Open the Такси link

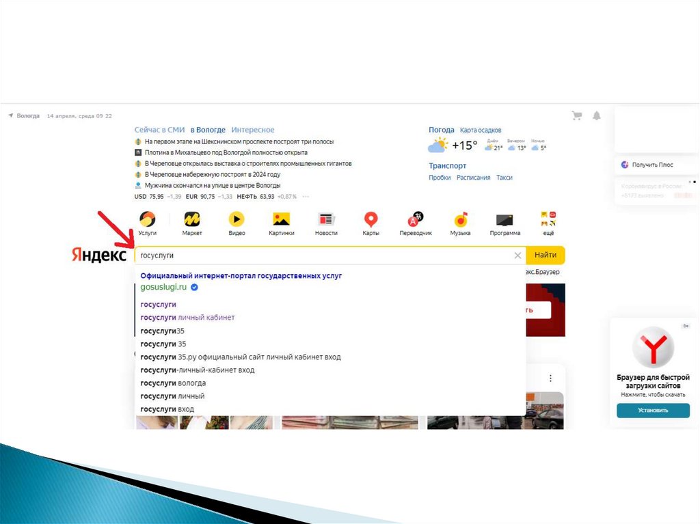(504, 178)
